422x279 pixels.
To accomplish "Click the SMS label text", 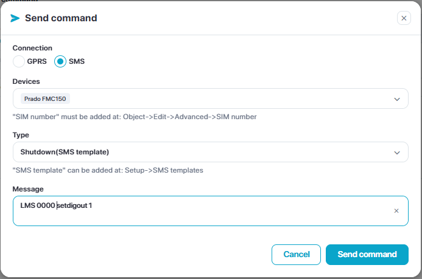I will click(77, 61).
